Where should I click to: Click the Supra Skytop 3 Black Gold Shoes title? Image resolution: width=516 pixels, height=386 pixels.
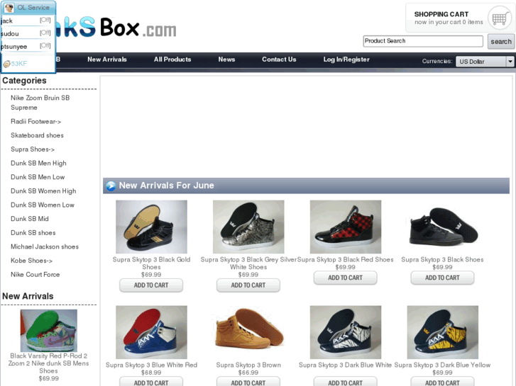(151, 263)
